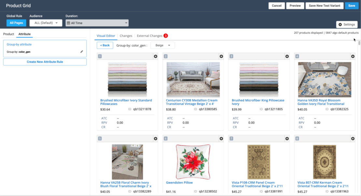The width and height of the screenshot is (361, 196).
Task: Click product ID qb13211878
Action: tap(142, 109)
